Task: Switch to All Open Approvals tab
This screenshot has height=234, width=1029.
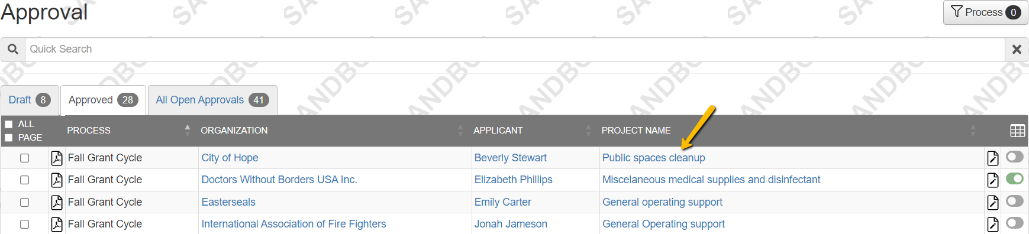Action: 212,100
